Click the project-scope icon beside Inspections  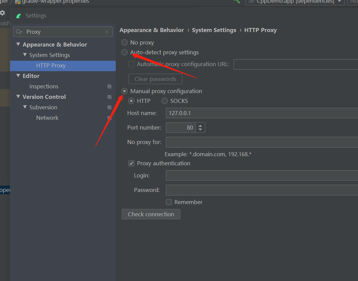[109, 86]
